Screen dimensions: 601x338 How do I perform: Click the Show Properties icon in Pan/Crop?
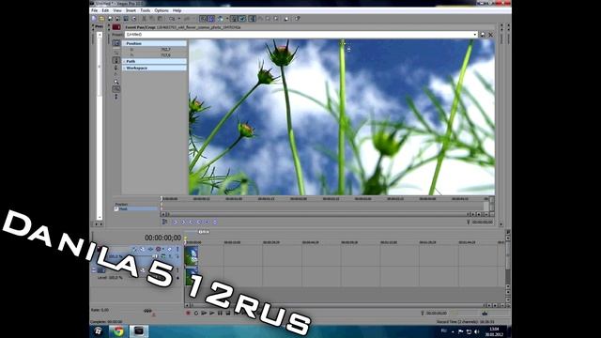(116, 43)
